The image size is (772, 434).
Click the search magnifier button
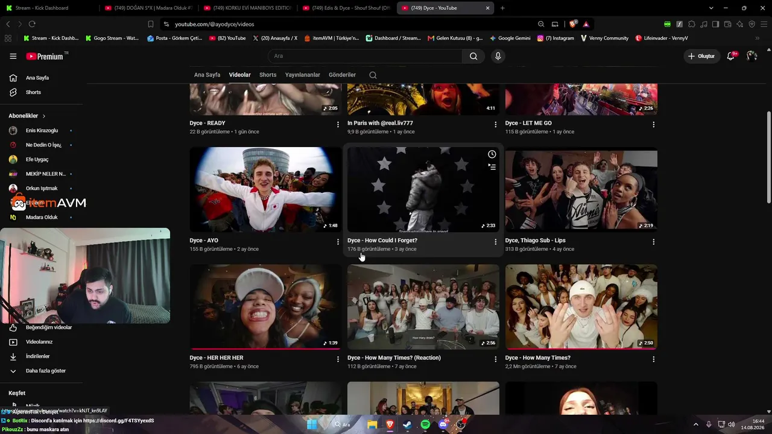coord(473,56)
